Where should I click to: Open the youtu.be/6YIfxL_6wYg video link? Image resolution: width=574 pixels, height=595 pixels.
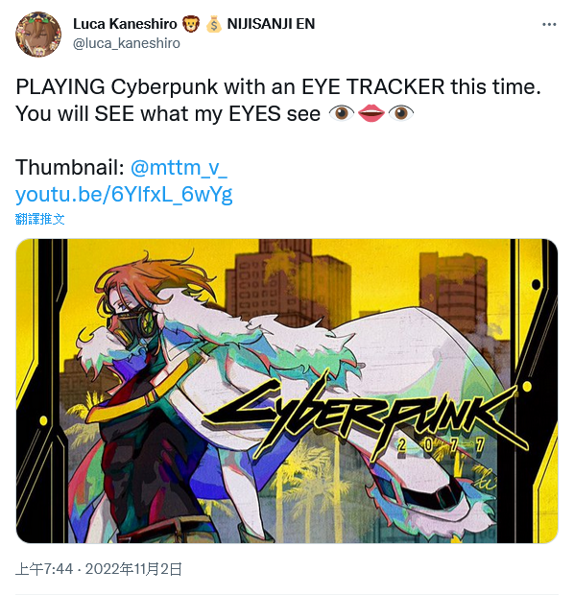pos(124,194)
